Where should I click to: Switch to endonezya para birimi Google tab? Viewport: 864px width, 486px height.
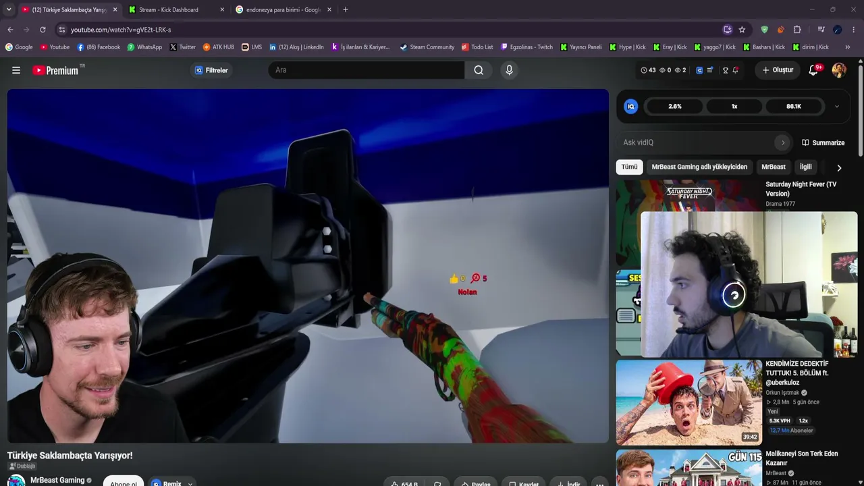point(283,9)
